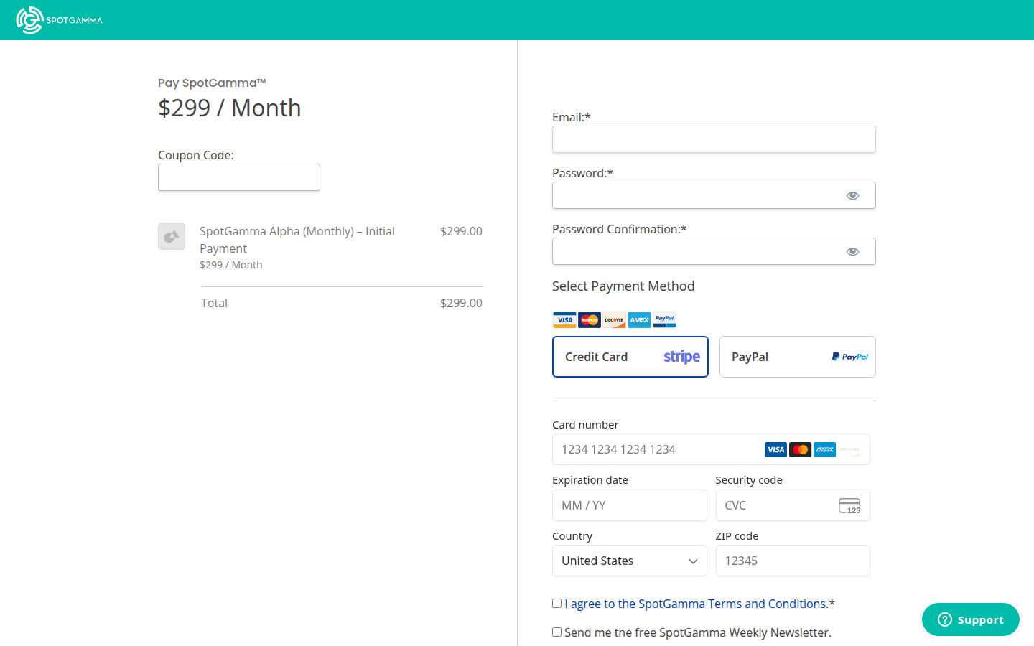The height and width of the screenshot is (646, 1034).
Task: Click the Email input field
Action: coord(714,139)
